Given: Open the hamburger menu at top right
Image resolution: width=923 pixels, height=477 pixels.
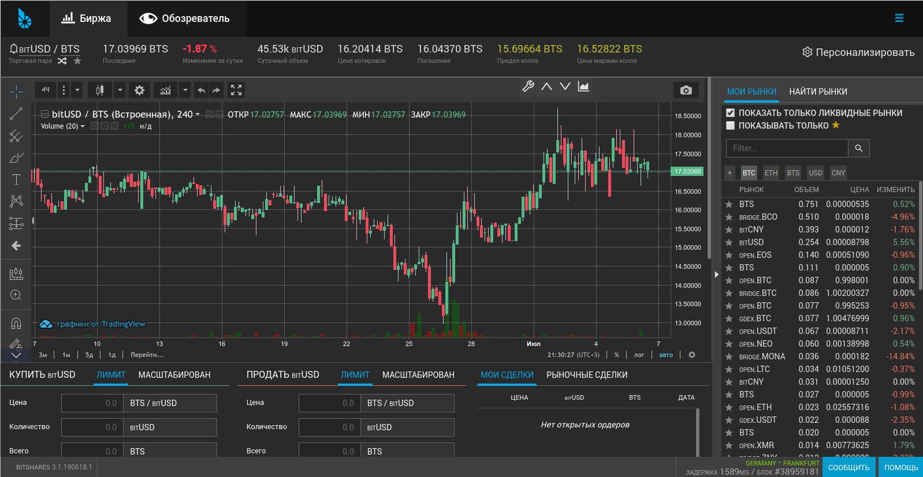Looking at the screenshot, I should tap(899, 18).
